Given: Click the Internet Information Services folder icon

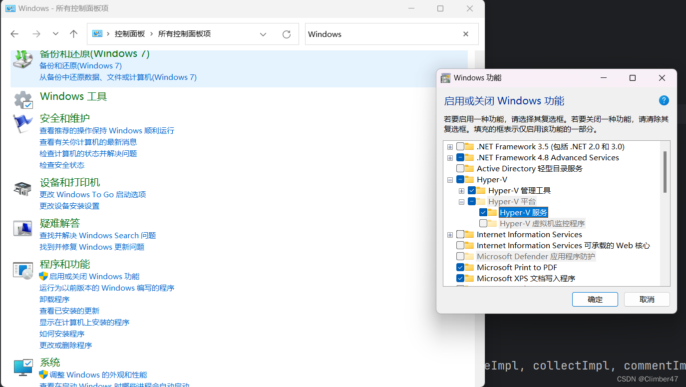Looking at the screenshot, I should (469, 235).
